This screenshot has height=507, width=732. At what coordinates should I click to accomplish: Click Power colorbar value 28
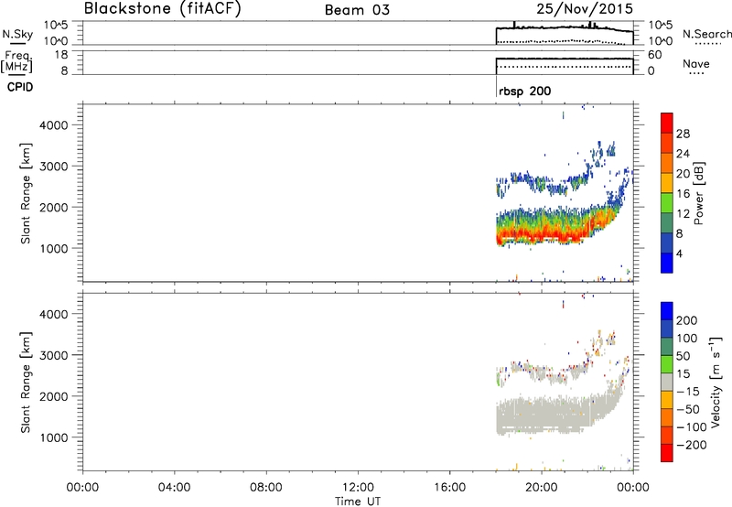(x=683, y=134)
